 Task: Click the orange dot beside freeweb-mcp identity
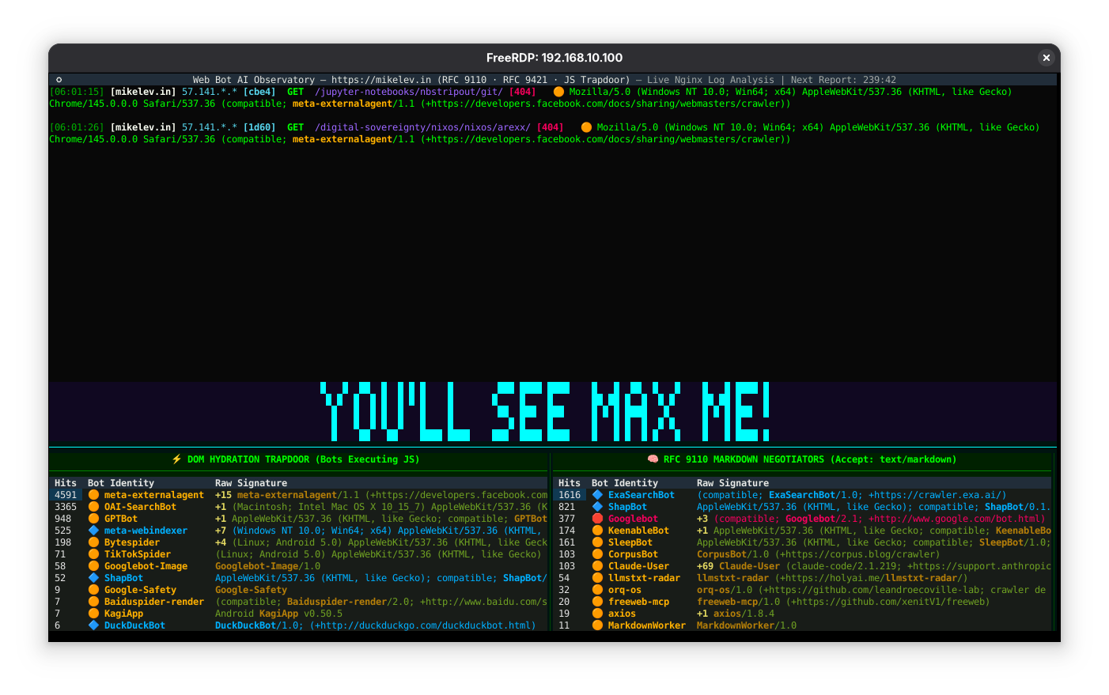point(597,602)
